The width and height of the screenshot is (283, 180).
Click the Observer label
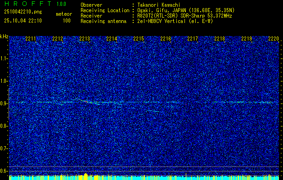click(x=91, y=5)
